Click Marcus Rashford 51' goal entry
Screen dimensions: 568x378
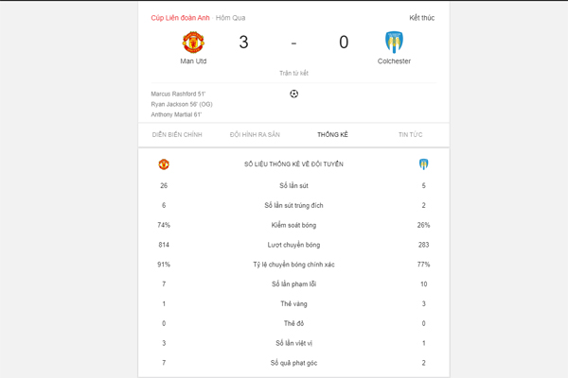coord(178,94)
